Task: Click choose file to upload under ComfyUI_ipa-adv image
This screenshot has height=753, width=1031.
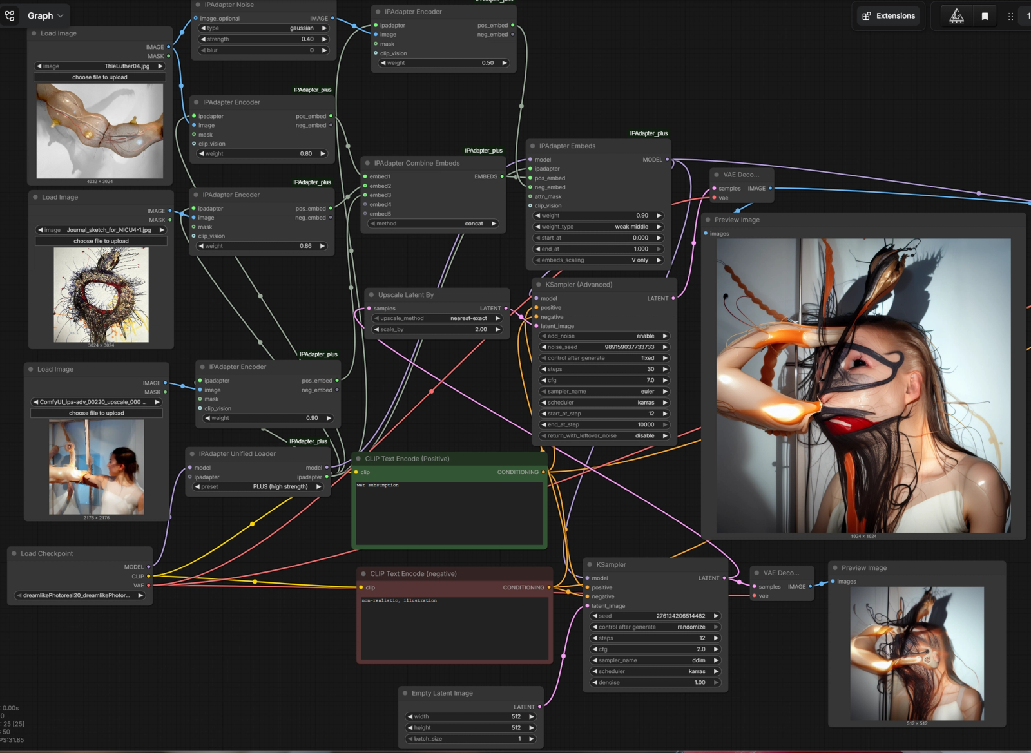Action: pyautogui.click(x=97, y=413)
